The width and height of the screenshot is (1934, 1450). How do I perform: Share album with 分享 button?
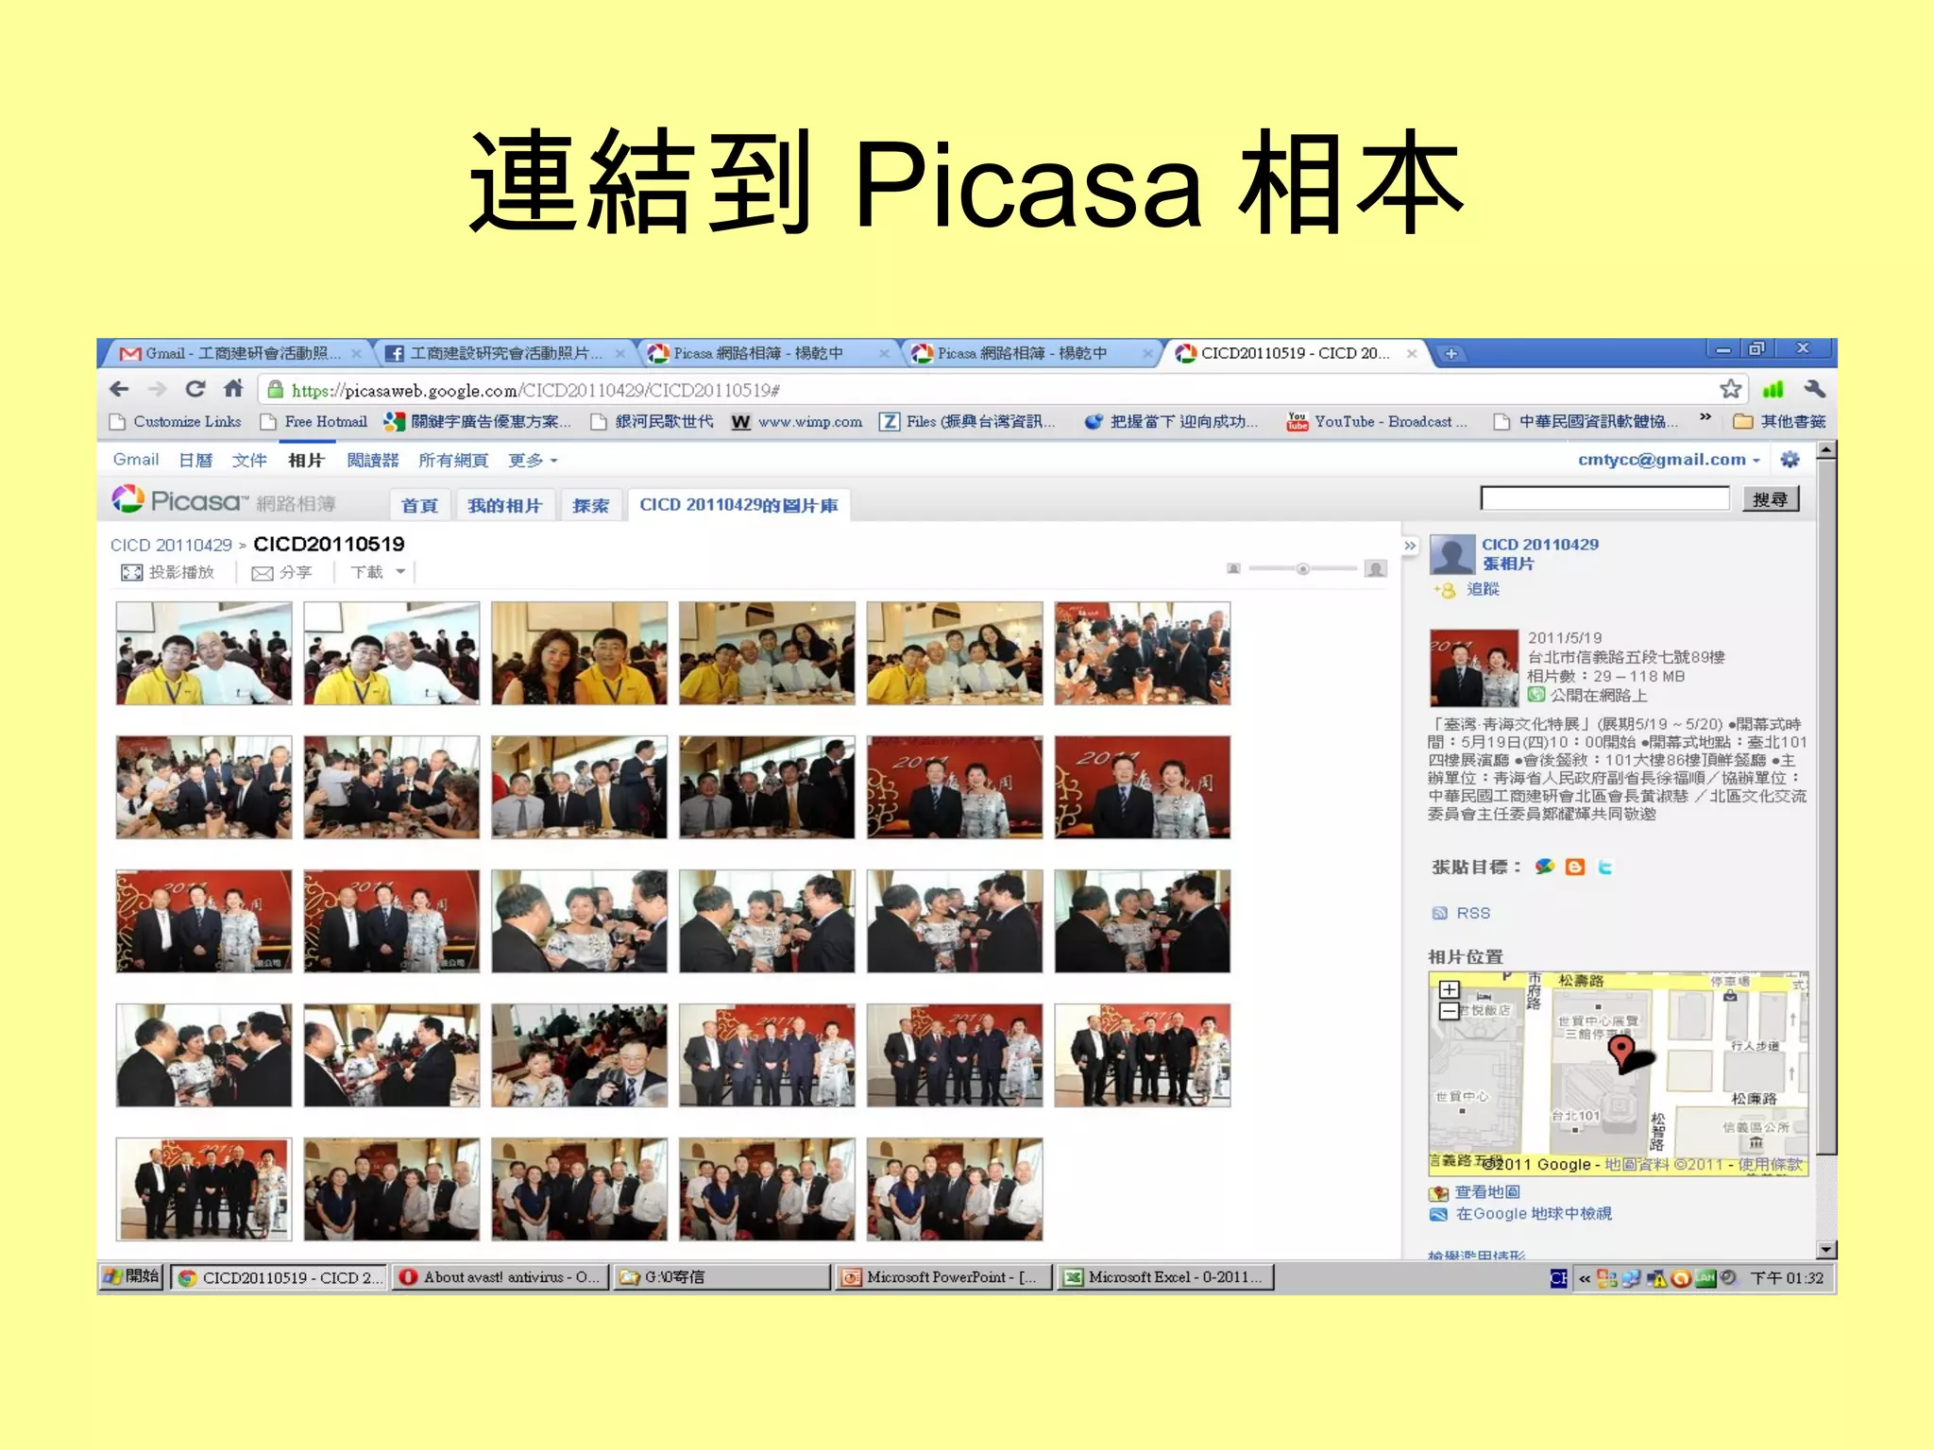point(281,572)
